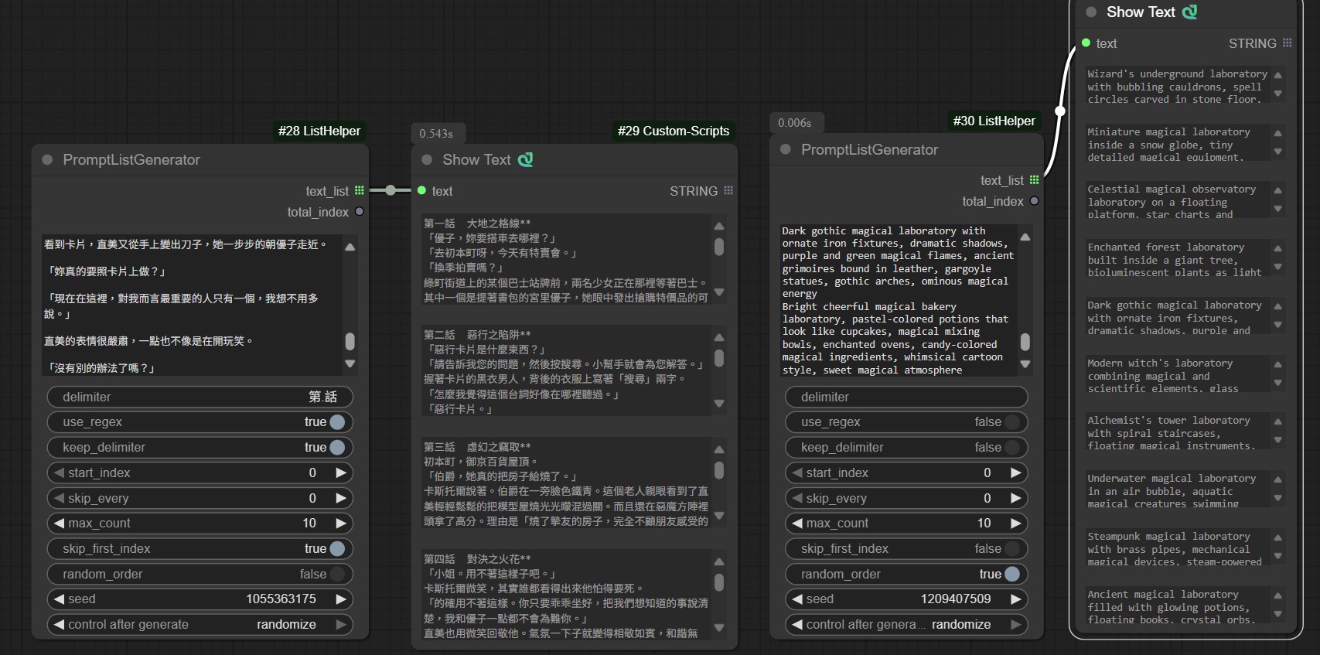Increase skip_every on node #28
1320x655 pixels.
340,498
